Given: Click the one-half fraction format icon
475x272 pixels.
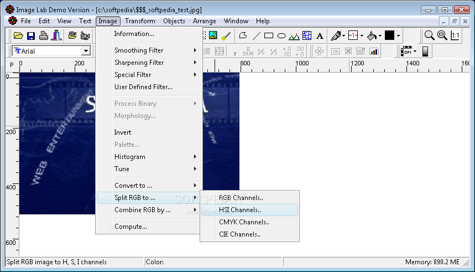Looking at the screenshot, I should click(274, 52).
